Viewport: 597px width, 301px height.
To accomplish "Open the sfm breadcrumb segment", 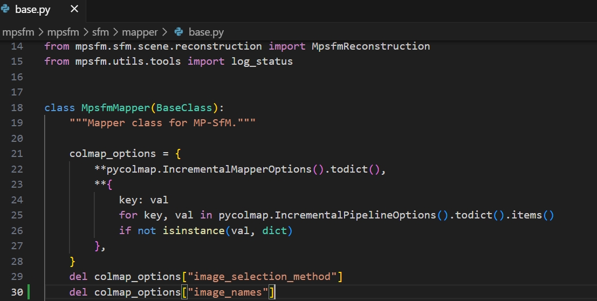I will pyautogui.click(x=100, y=32).
